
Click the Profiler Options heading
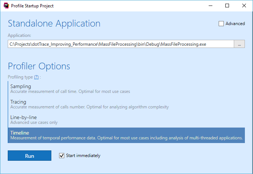pyautogui.click(x=39, y=66)
